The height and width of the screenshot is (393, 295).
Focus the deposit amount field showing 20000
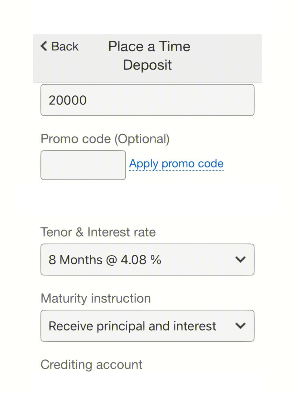point(147,100)
